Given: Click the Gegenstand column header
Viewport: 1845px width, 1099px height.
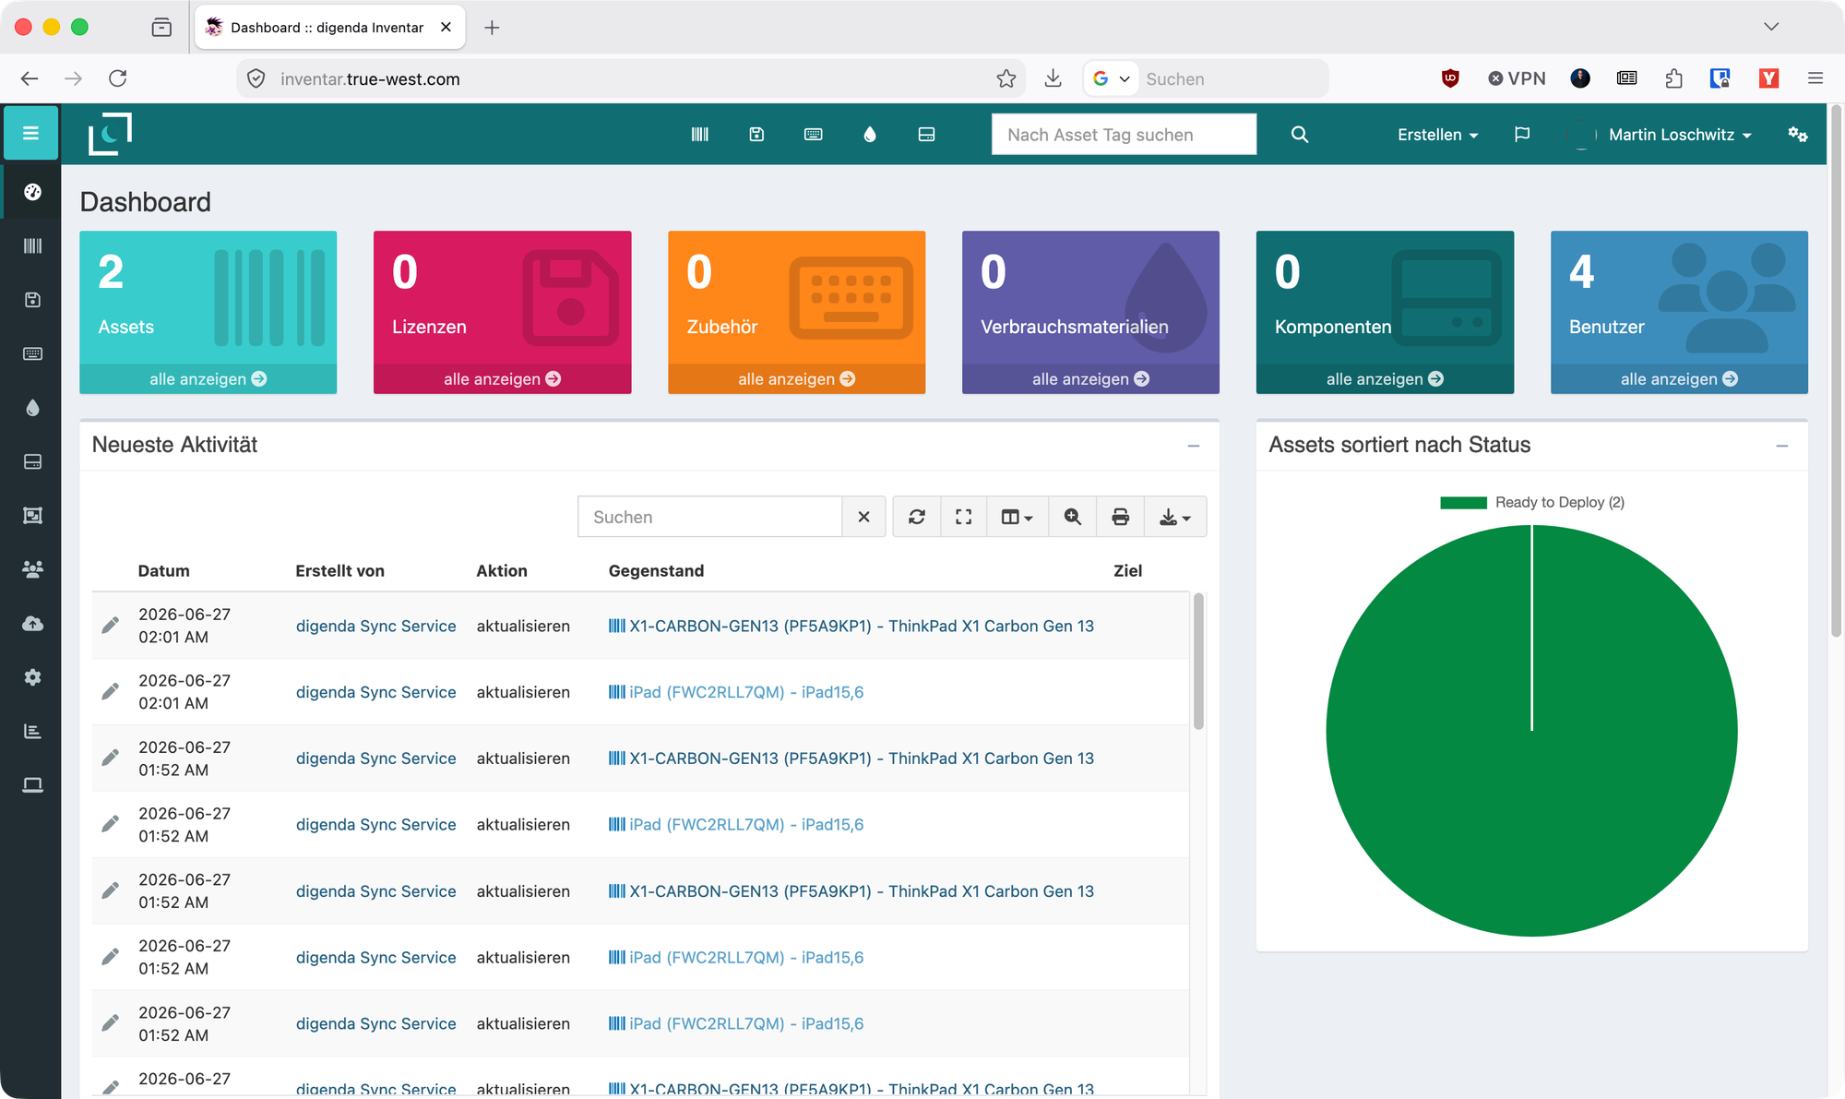Looking at the screenshot, I should 656,571.
